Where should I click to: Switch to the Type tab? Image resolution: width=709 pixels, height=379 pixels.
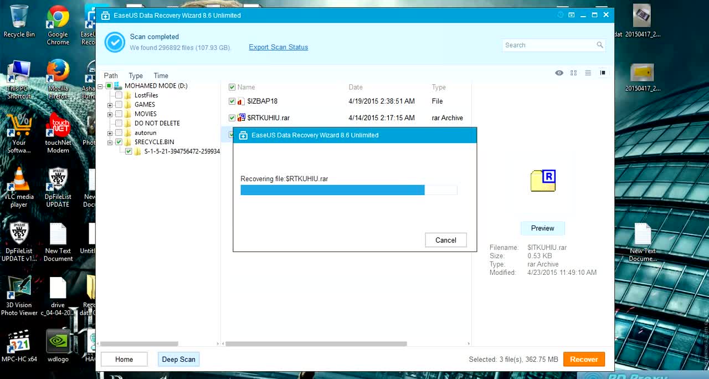click(136, 75)
